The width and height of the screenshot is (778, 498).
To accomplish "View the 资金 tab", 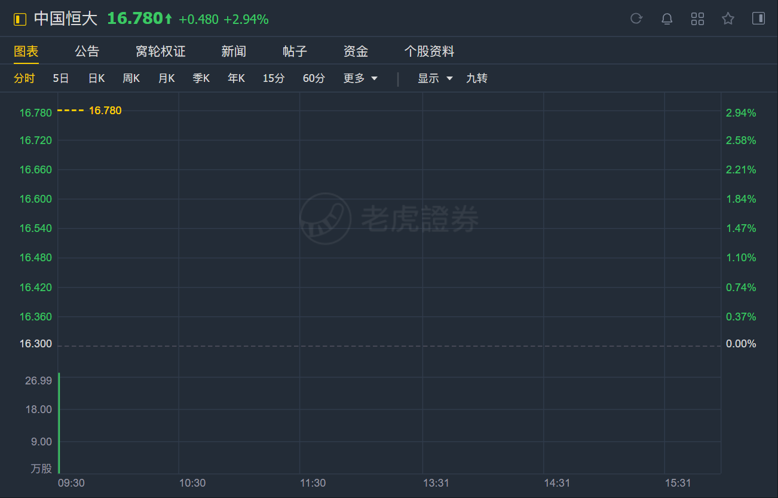I will 356,51.
